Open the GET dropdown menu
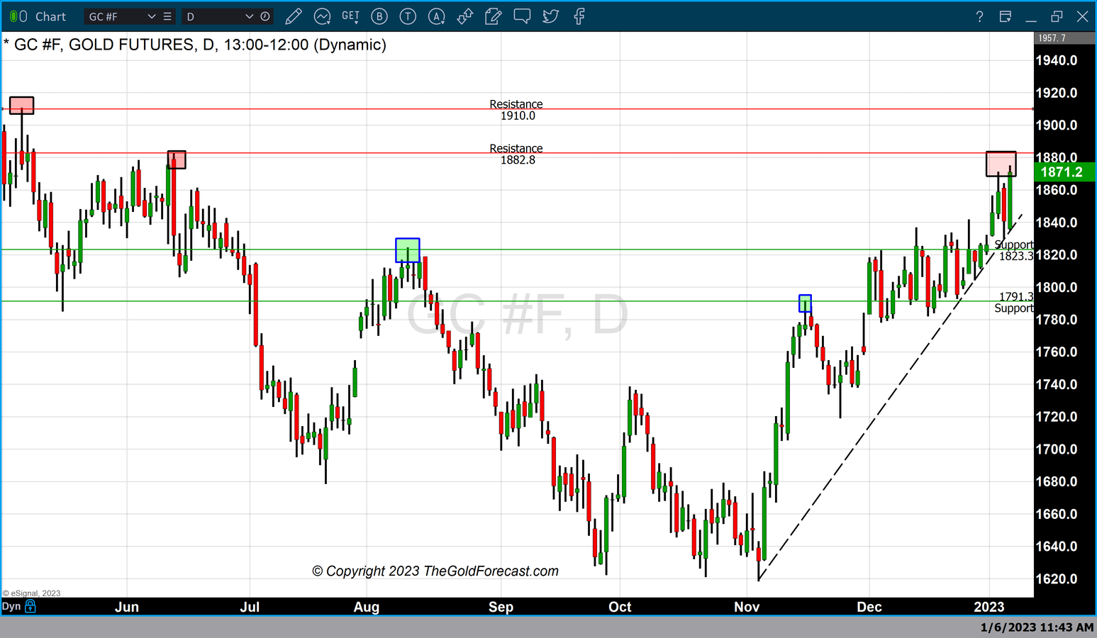 (x=350, y=16)
